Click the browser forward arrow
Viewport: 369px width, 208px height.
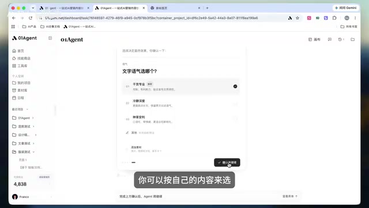click(22, 18)
